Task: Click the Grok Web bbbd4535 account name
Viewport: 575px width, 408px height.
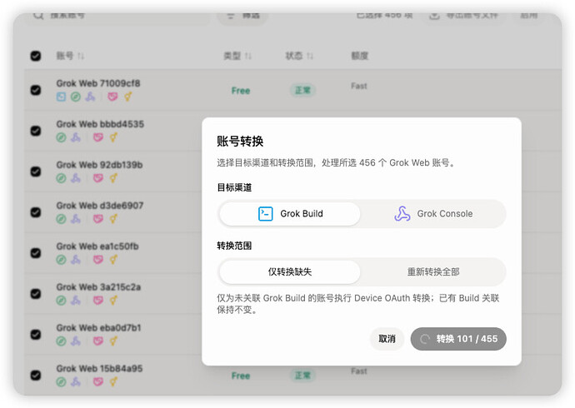Action: pyautogui.click(x=100, y=124)
